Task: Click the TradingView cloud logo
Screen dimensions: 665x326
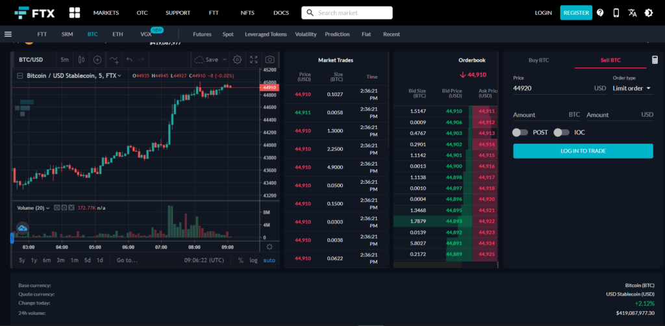Action: click(x=23, y=228)
